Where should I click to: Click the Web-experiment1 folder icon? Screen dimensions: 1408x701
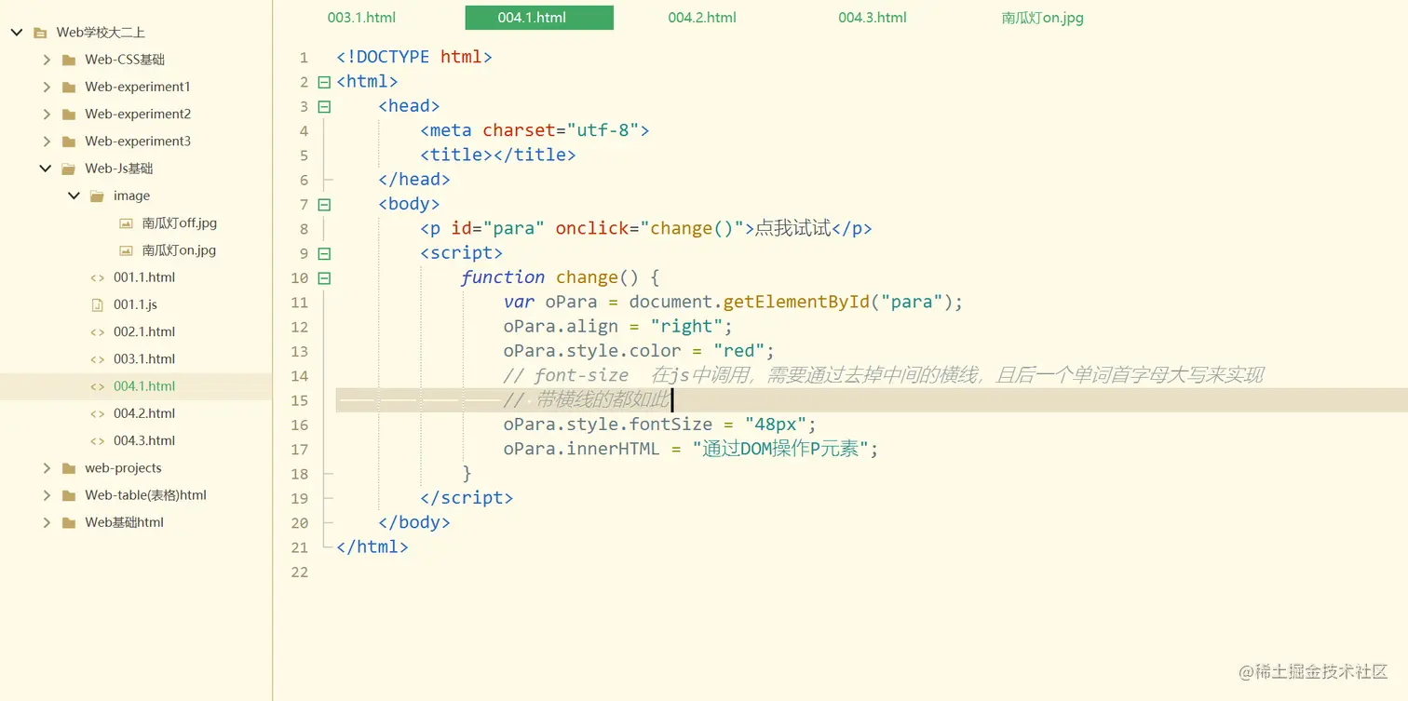pyautogui.click(x=68, y=87)
